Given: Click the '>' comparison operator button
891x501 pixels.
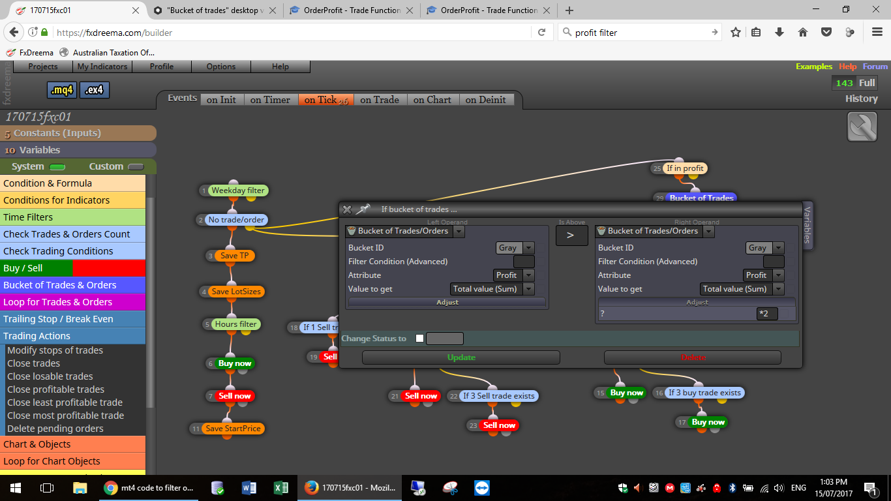Looking at the screenshot, I should click(x=571, y=235).
